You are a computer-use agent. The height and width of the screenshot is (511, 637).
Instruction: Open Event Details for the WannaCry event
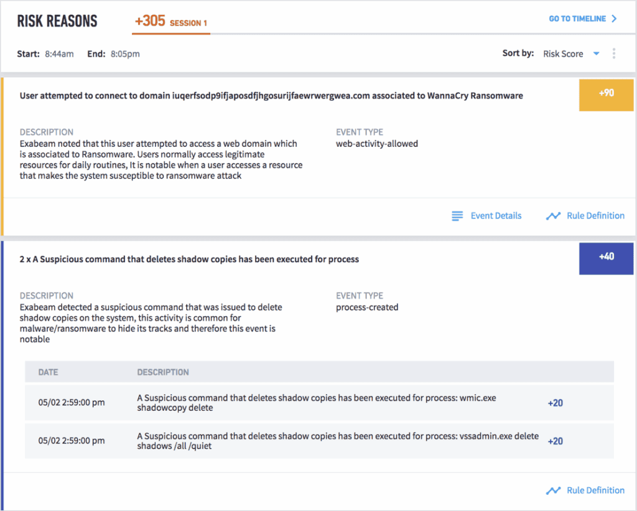point(496,215)
